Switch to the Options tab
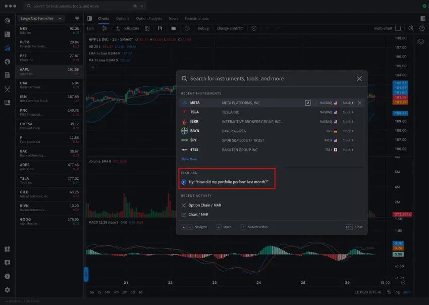 (x=122, y=18)
